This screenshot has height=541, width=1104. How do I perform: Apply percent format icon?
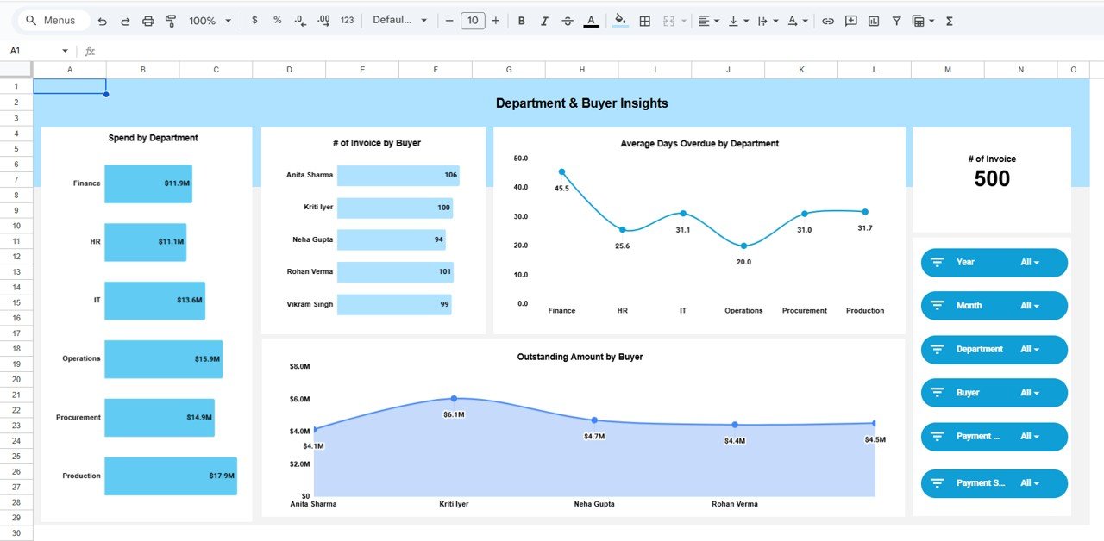click(276, 20)
